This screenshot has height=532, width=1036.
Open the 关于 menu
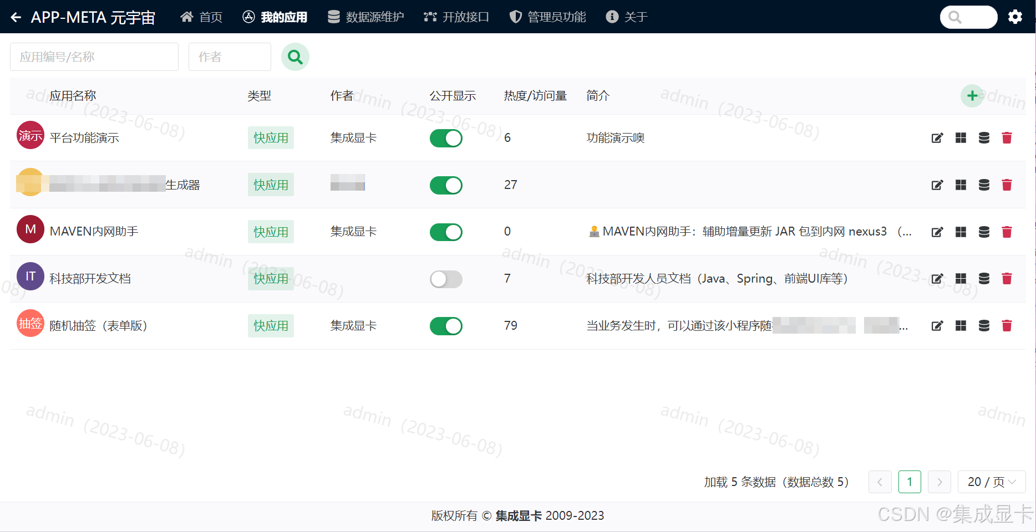(x=627, y=17)
